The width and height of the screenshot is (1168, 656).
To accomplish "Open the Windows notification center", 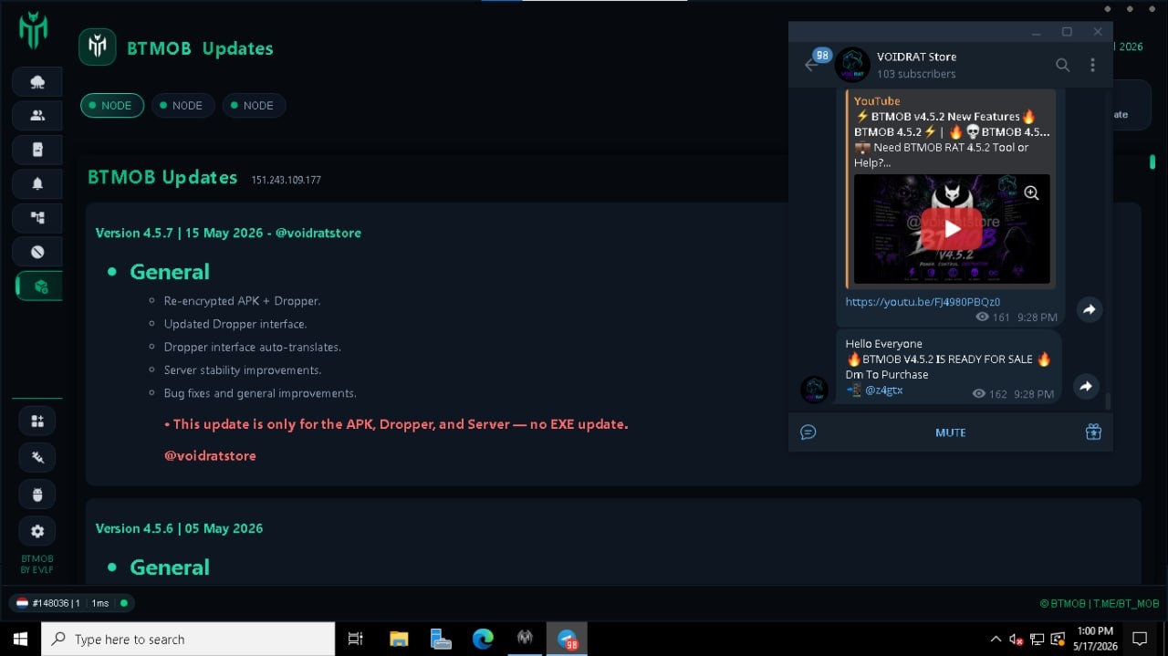I will pyautogui.click(x=1140, y=639).
